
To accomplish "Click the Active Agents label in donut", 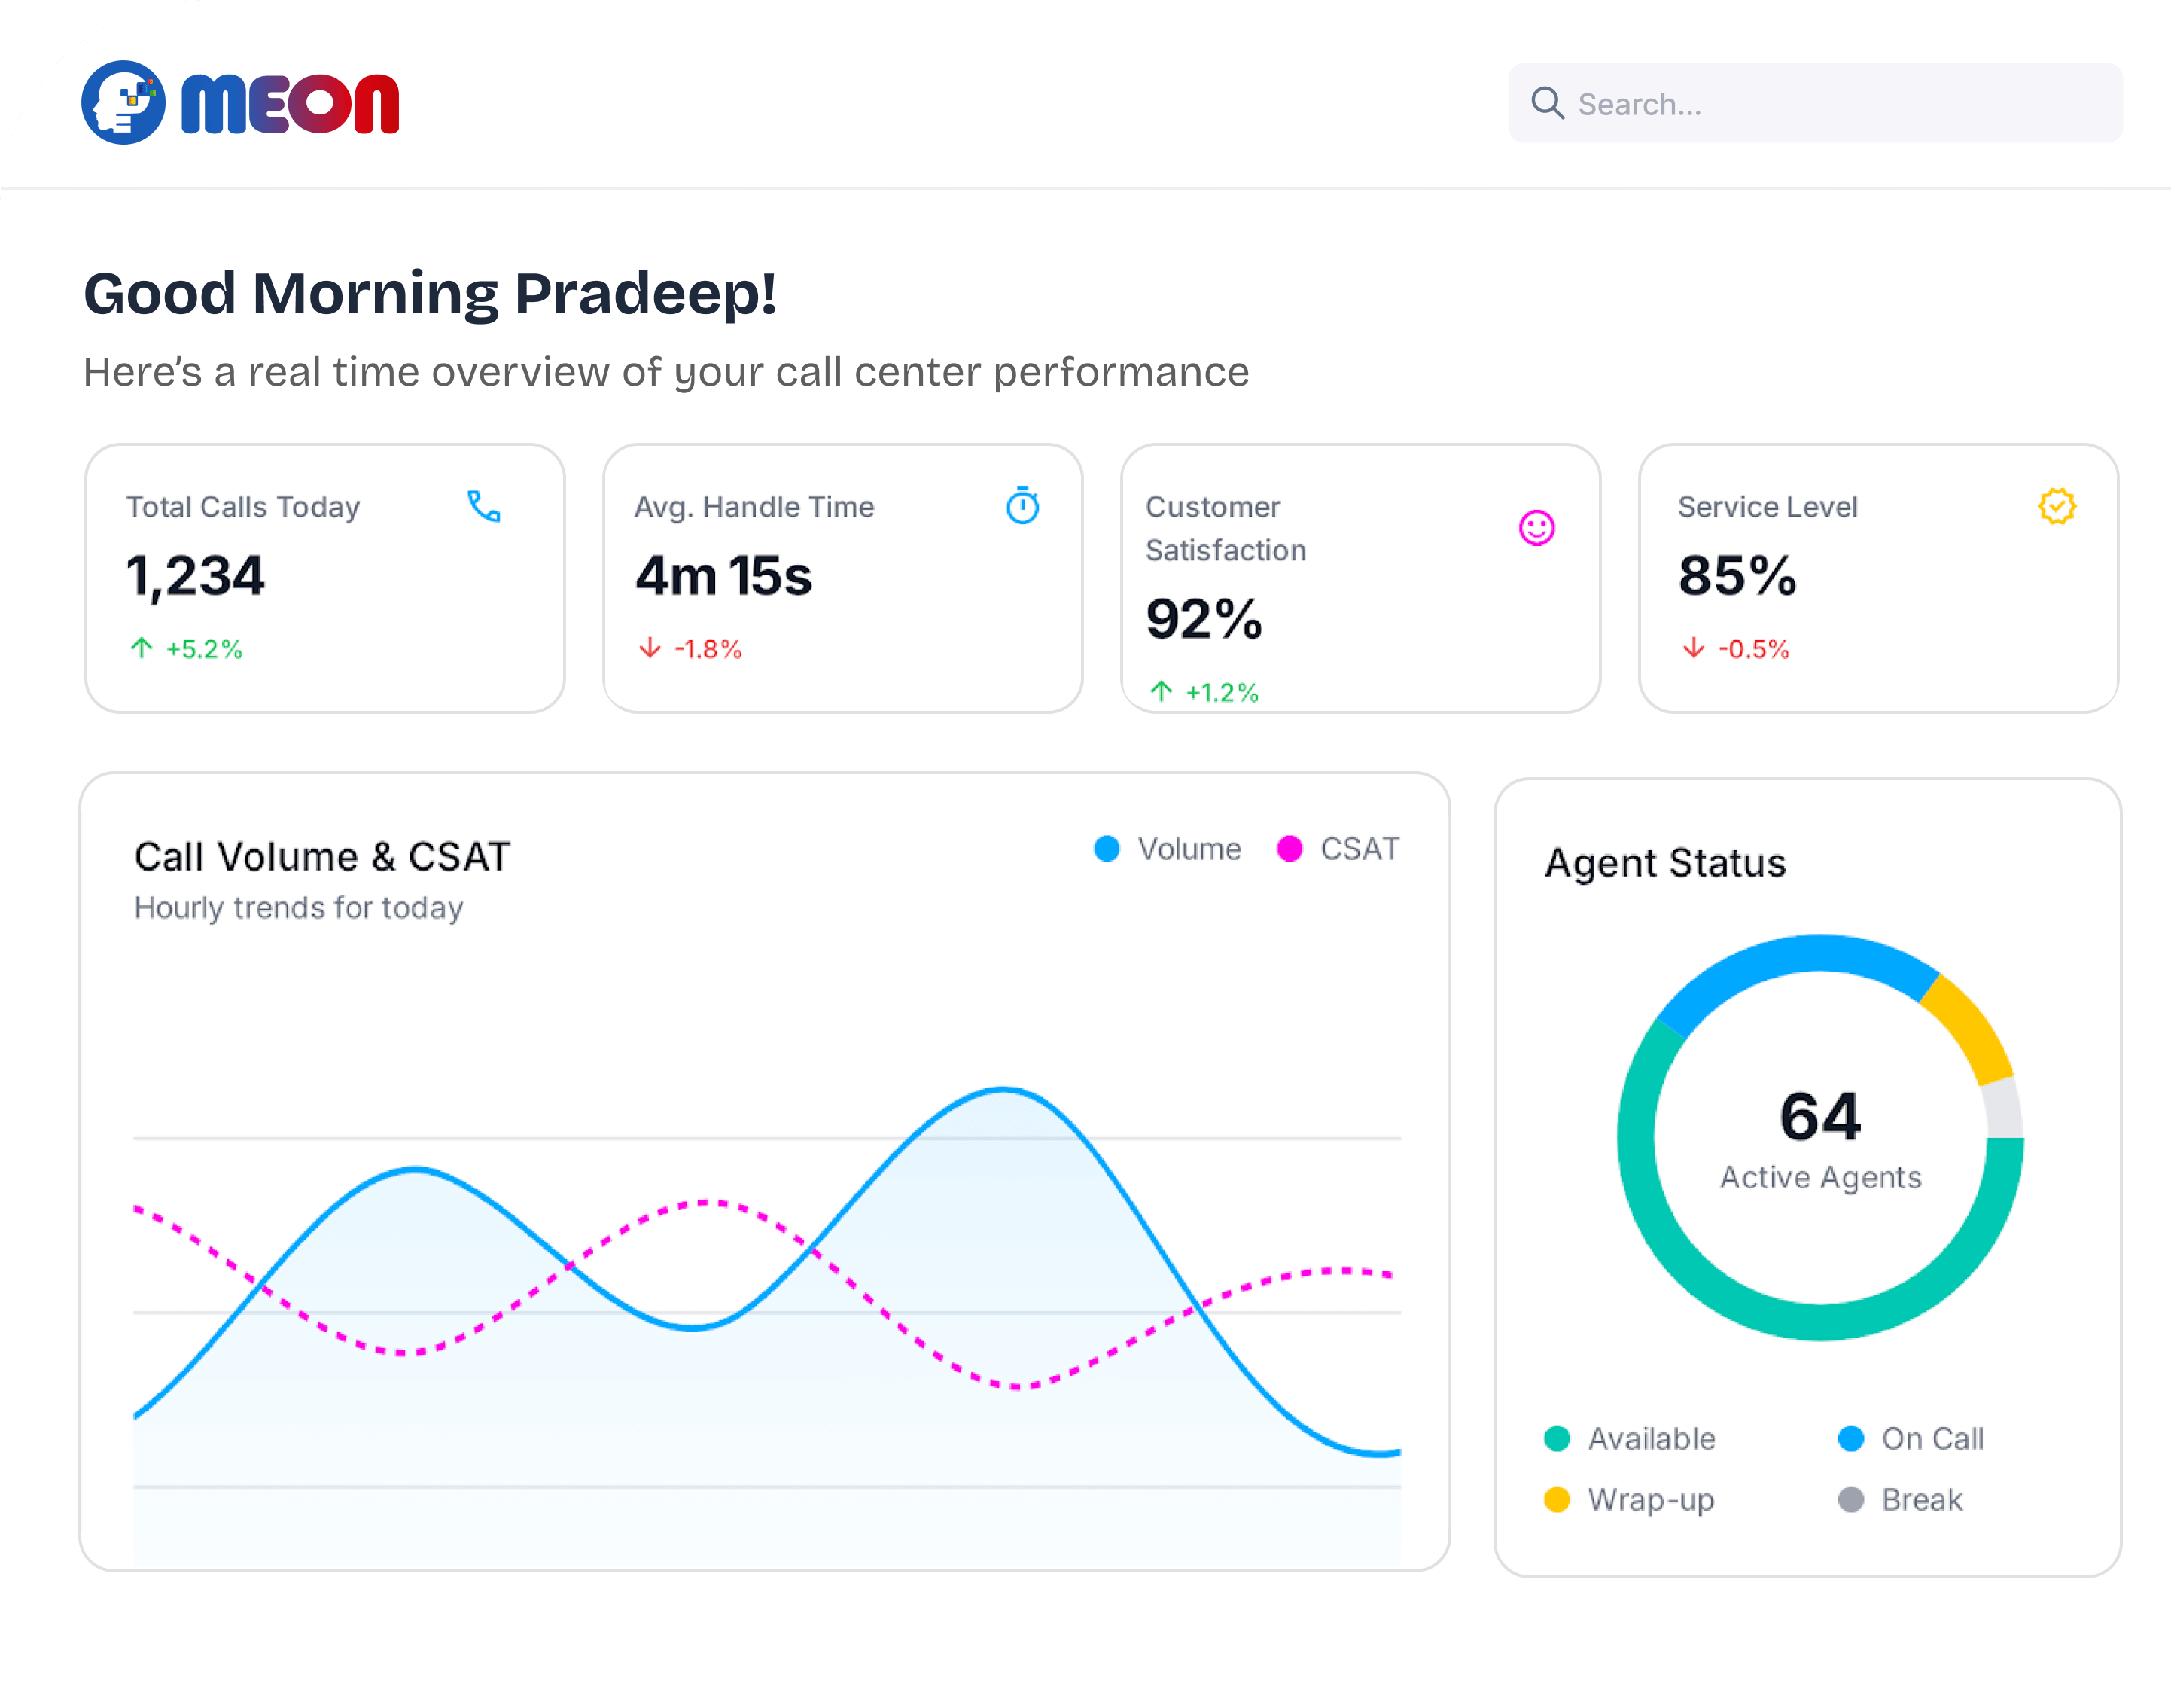I will (x=1820, y=1177).
